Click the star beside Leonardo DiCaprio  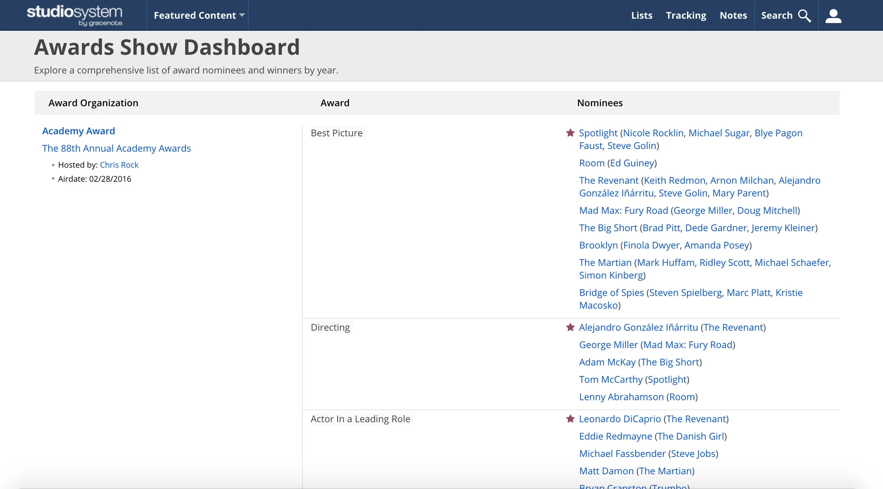570,419
